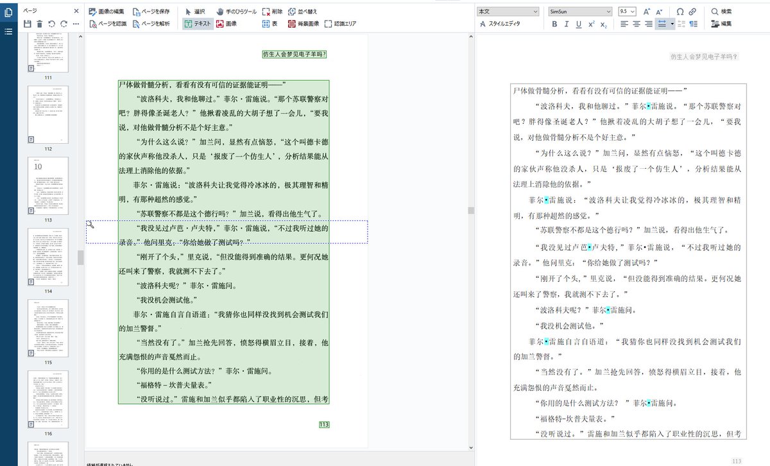Select the 表 table area tool

pos(269,24)
